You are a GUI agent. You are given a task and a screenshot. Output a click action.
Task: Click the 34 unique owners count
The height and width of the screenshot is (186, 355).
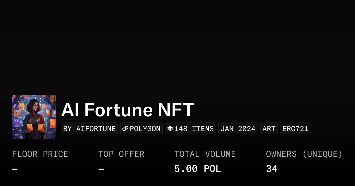pos(272,169)
